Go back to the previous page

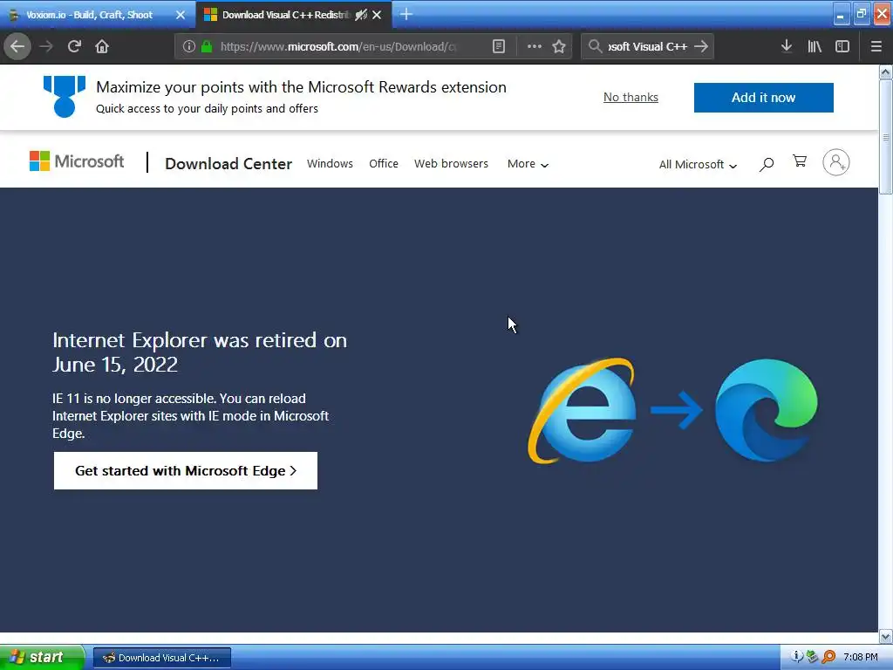pos(17,46)
